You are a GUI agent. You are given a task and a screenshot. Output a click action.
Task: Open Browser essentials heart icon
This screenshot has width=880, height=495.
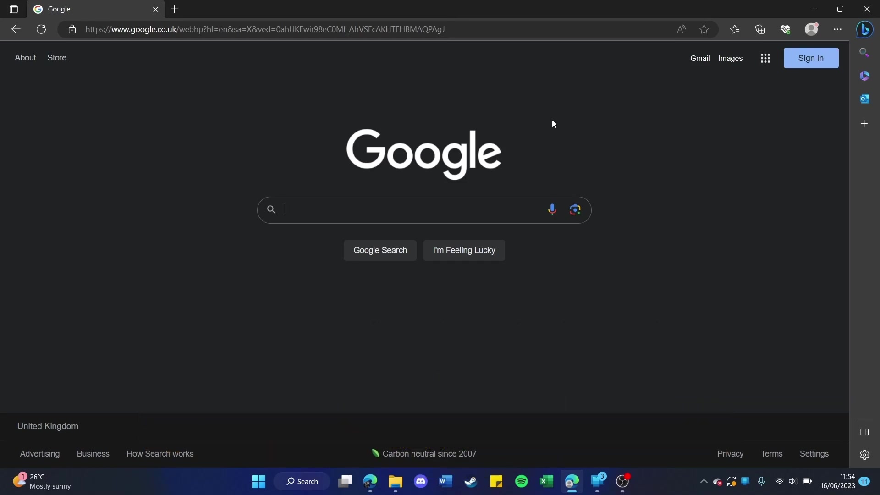click(785, 29)
